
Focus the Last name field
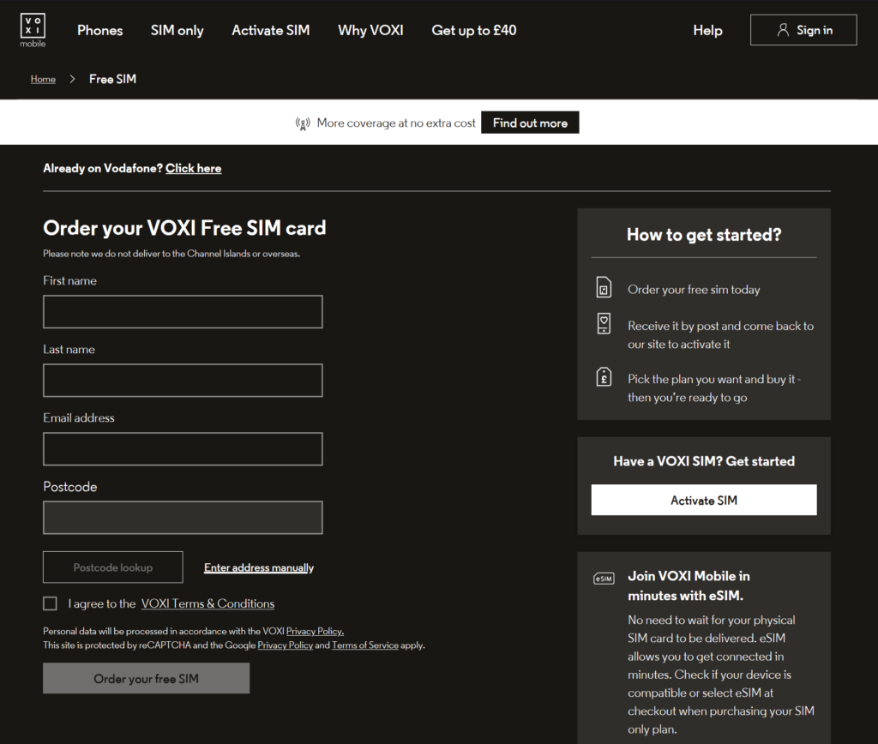pyautogui.click(x=183, y=380)
